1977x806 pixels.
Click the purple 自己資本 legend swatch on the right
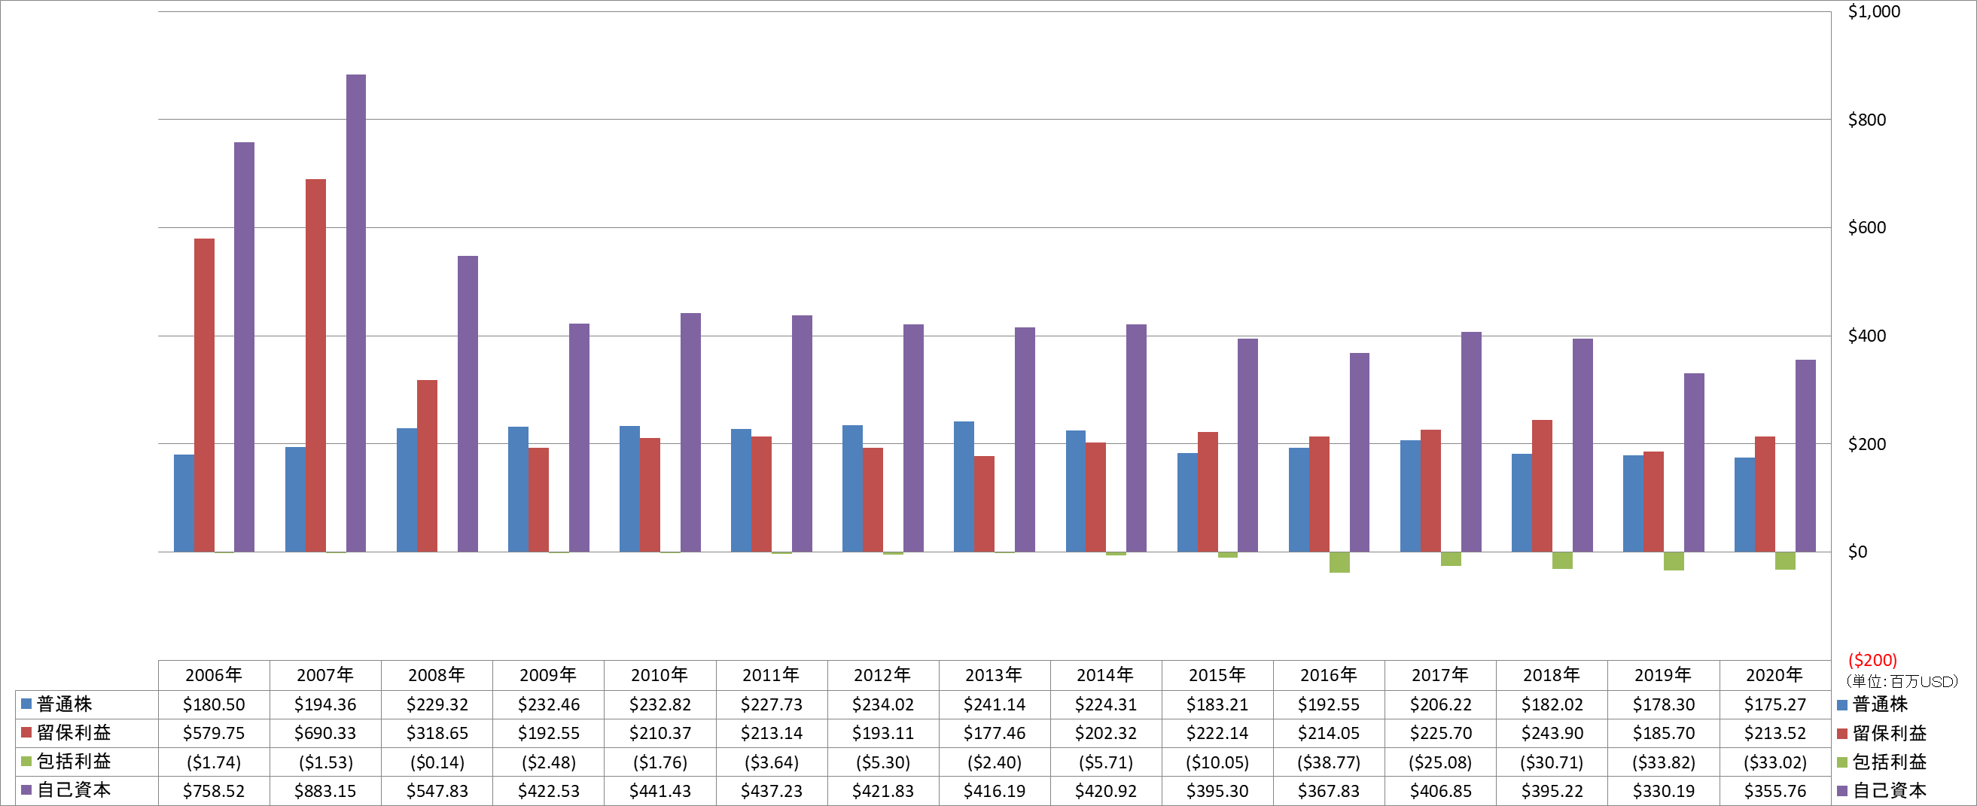tap(1842, 791)
